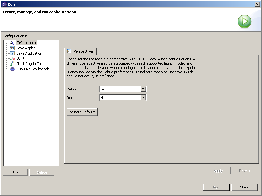
Task: Click the Java Applet icon in the tree
Action: point(12,48)
